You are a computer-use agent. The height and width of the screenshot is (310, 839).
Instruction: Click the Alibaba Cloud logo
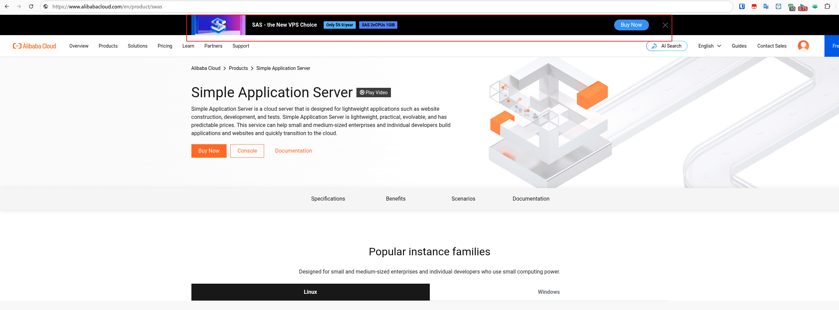point(34,46)
